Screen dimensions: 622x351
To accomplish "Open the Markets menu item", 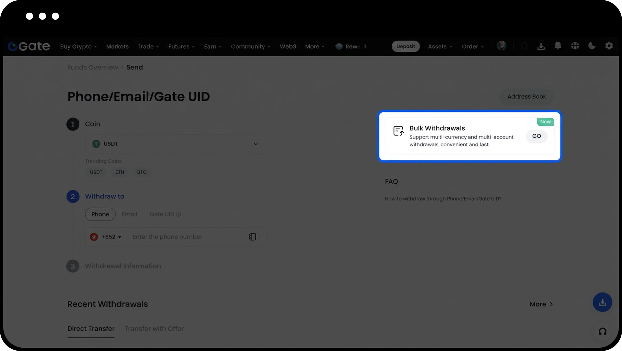I will click(117, 47).
